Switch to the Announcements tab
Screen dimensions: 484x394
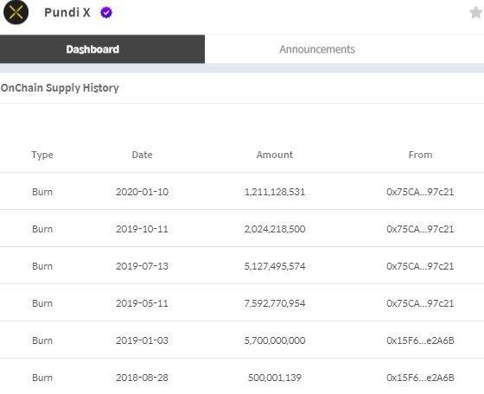[317, 49]
